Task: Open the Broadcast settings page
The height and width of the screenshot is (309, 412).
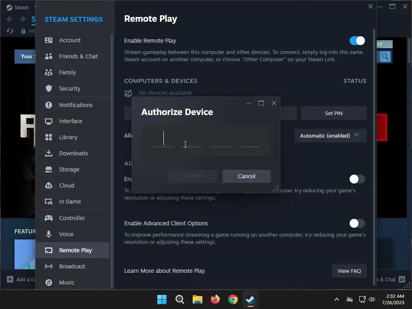Action: (72, 266)
